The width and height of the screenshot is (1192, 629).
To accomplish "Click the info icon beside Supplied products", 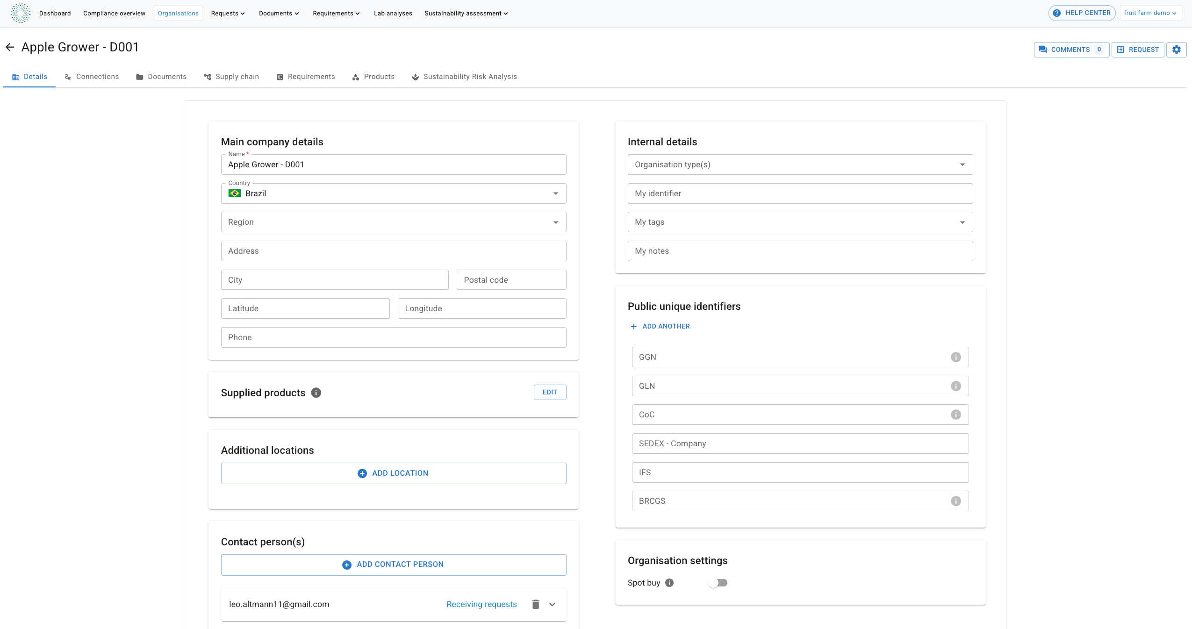I will click(x=316, y=393).
